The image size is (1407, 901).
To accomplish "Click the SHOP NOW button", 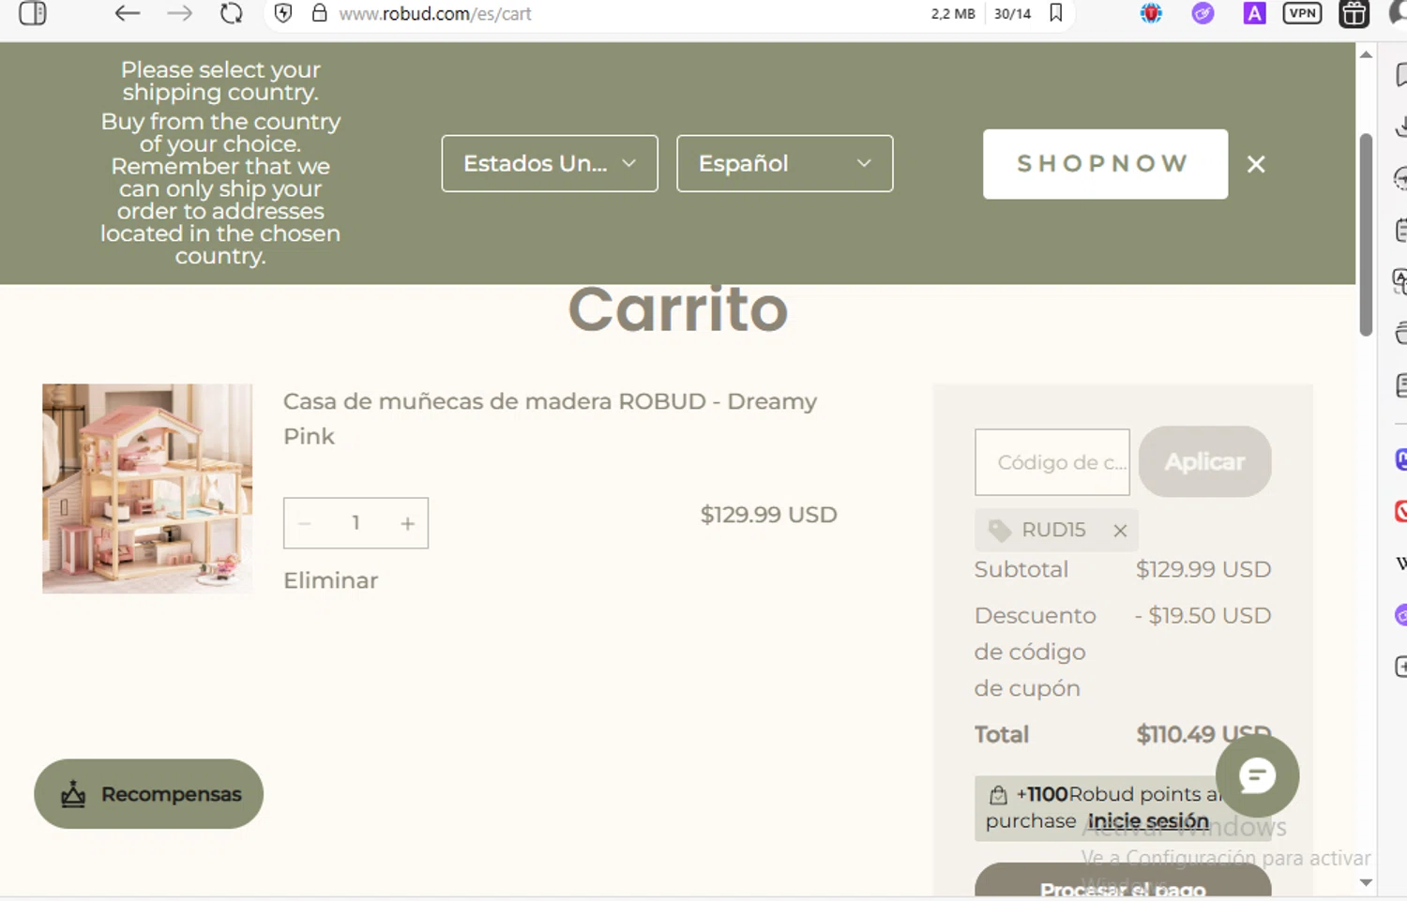I will coord(1105,164).
